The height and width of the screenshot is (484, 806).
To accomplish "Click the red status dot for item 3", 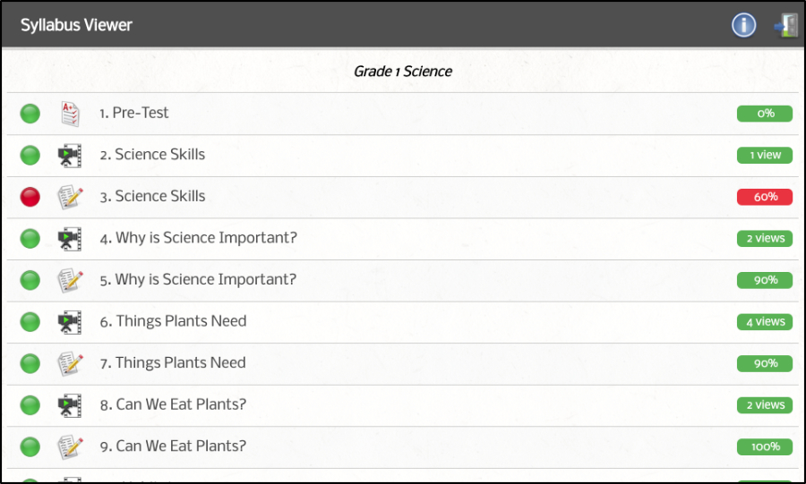I will (30, 197).
